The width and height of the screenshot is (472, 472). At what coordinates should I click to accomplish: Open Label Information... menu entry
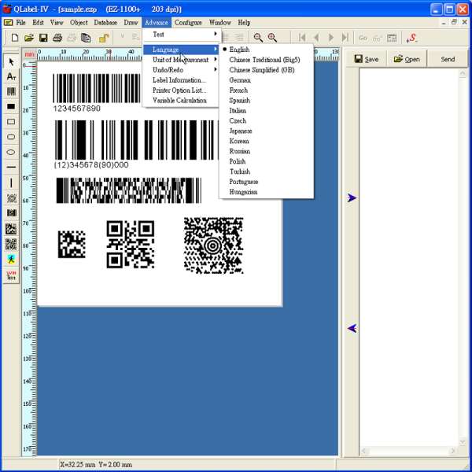(x=181, y=80)
